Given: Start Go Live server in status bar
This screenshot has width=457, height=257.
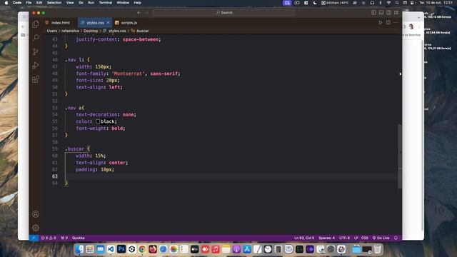Looking at the screenshot, I should pyautogui.click(x=381, y=238).
